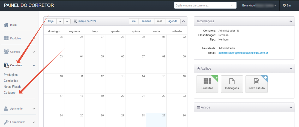Click the calendar icon beside março de 2024
The width and height of the screenshot is (299, 127).
(x=75, y=21)
